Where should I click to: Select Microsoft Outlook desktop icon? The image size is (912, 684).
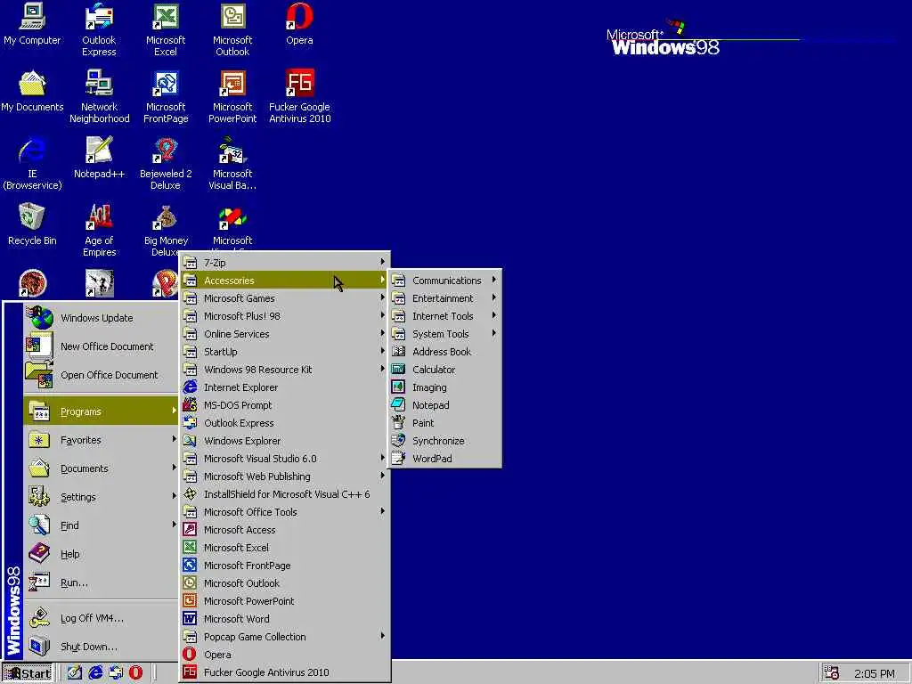point(232,29)
